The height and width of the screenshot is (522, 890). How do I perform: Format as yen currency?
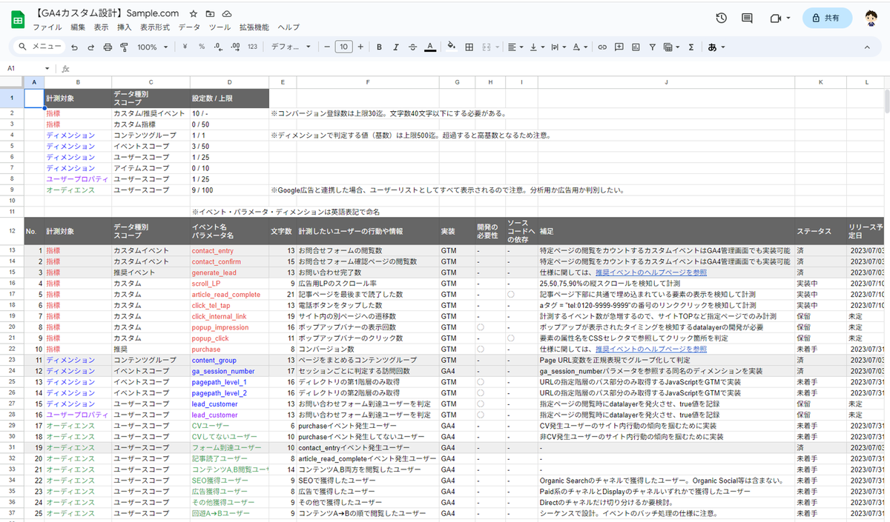185,47
